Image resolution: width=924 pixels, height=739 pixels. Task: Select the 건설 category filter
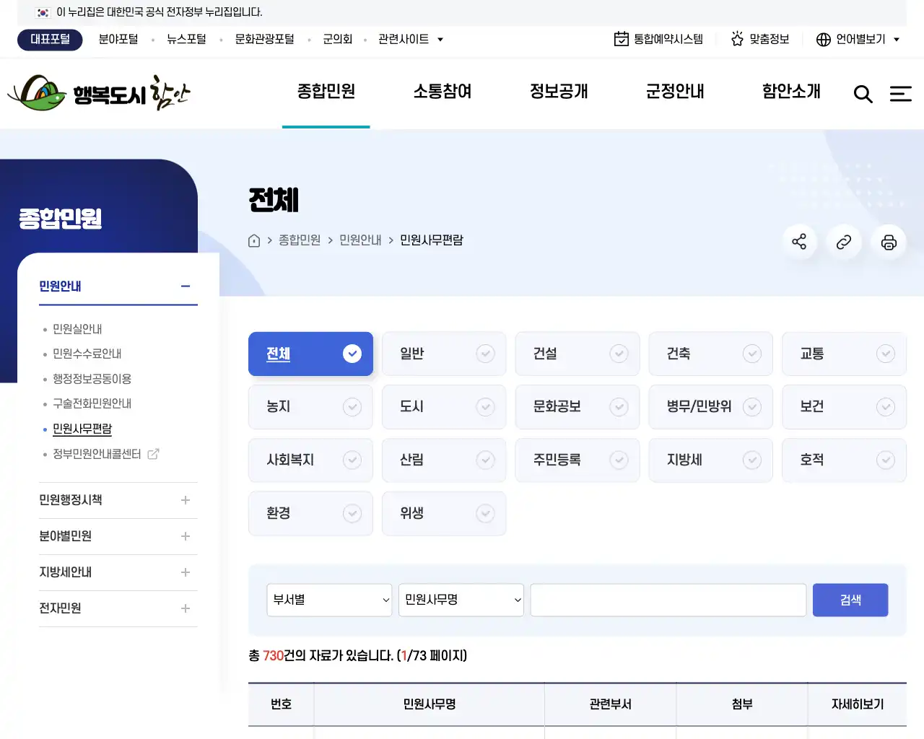pyautogui.click(x=577, y=354)
